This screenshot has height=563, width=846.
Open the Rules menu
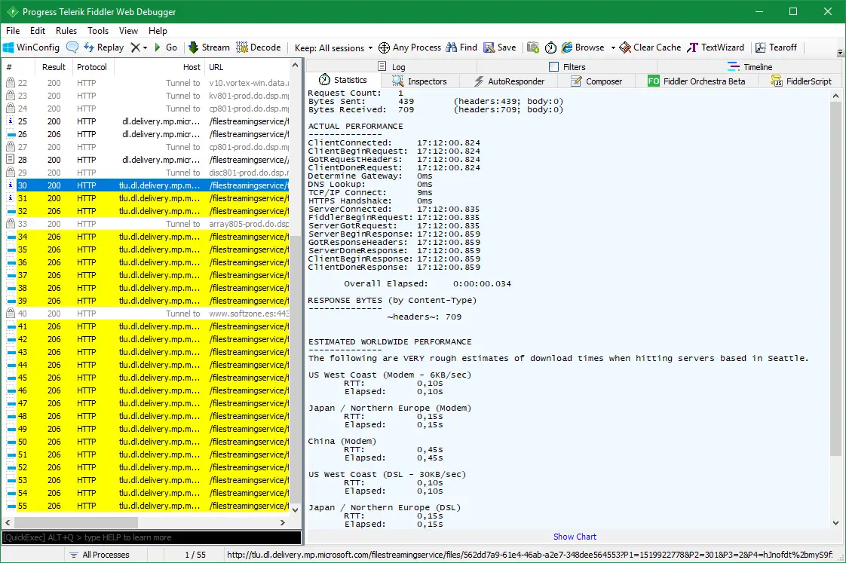[66, 31]
